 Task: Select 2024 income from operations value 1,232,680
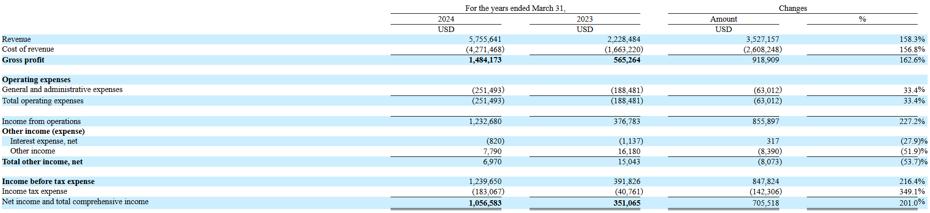point(485,122)
